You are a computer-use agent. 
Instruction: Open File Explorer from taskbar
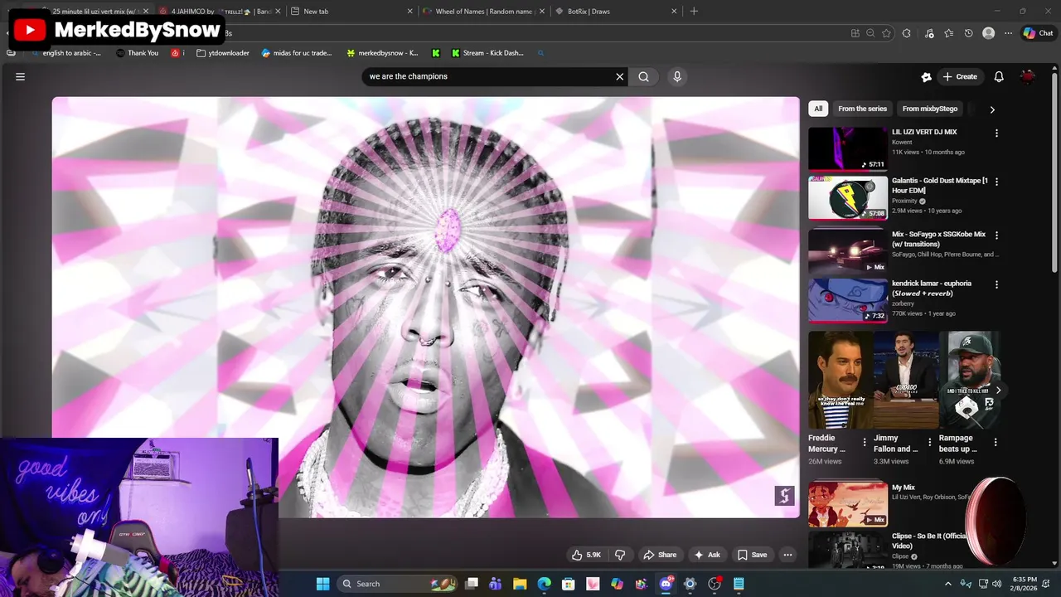pos(520,584)
